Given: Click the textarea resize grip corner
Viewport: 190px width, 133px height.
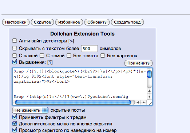Looking at the screenshot, I should (x=150, y=103).
